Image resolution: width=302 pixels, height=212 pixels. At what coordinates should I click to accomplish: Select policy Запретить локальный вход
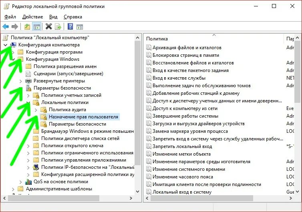[x=182, y=146]
